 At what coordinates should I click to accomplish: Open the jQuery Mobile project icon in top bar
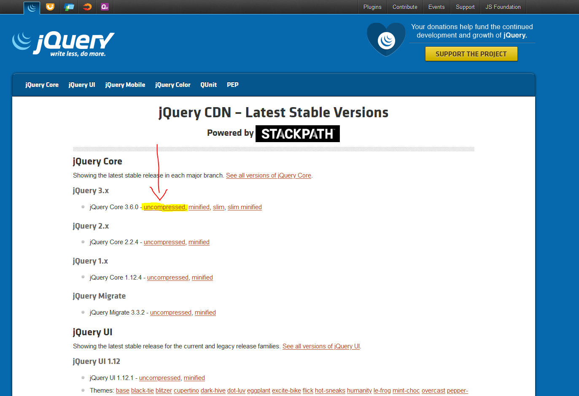tap(69, 7)
